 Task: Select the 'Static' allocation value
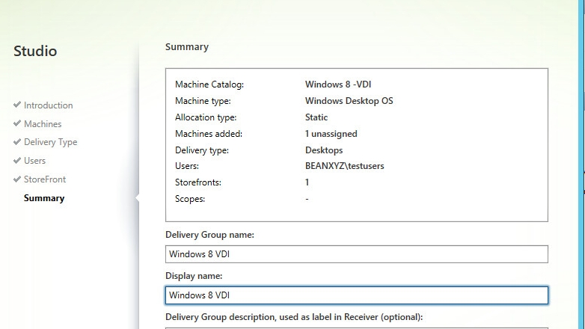pos(316,117)
